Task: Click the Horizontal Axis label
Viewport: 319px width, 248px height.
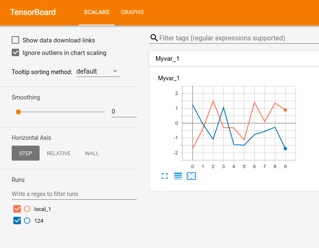Action: pos(31,138)
